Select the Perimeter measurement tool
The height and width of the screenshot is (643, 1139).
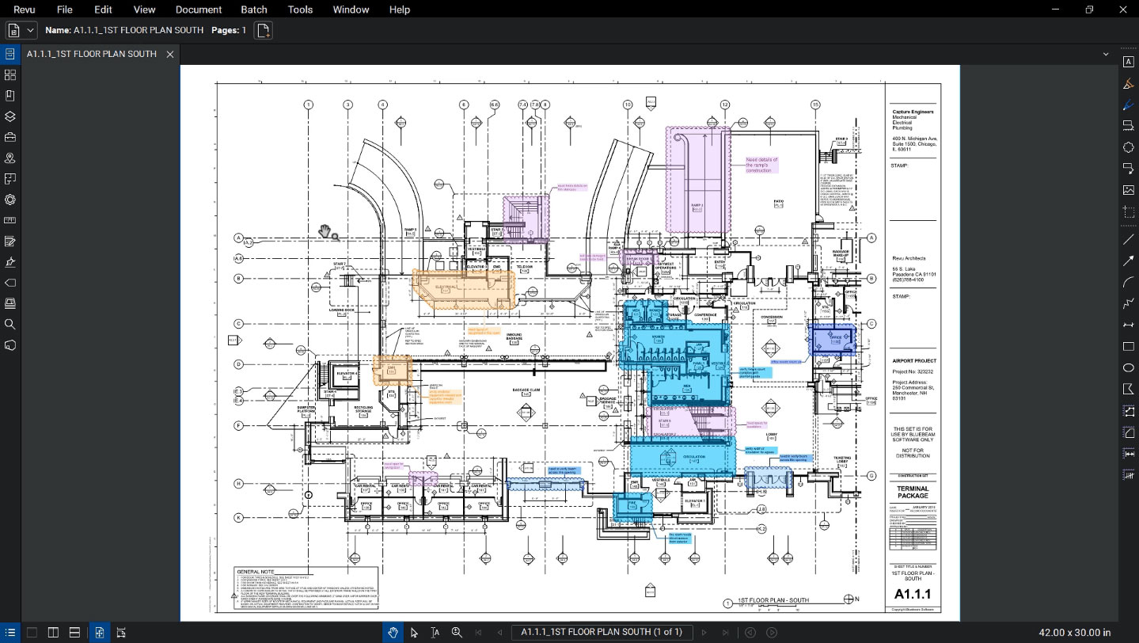click(x=1129, y=411)
